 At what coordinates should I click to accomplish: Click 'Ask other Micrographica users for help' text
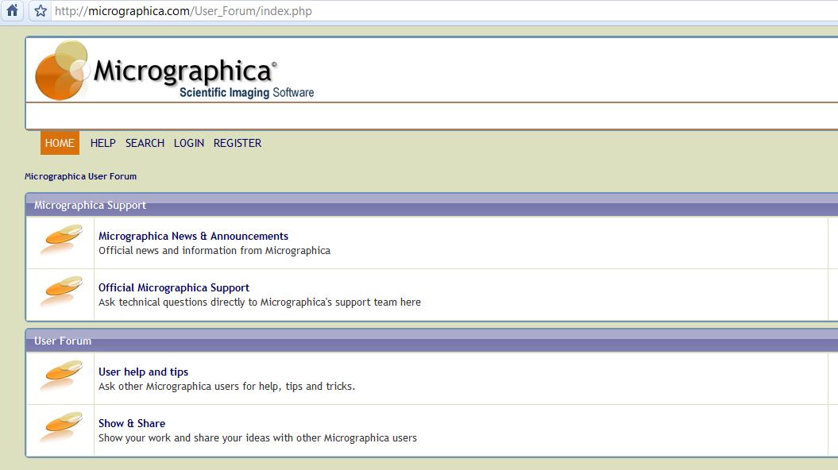(x=226, y=386)
